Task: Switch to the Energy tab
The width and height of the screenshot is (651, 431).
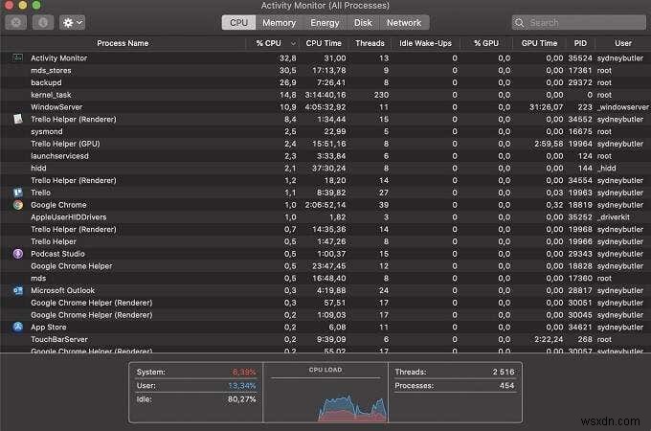Action: pyautogui.click(x=325, y=23)
